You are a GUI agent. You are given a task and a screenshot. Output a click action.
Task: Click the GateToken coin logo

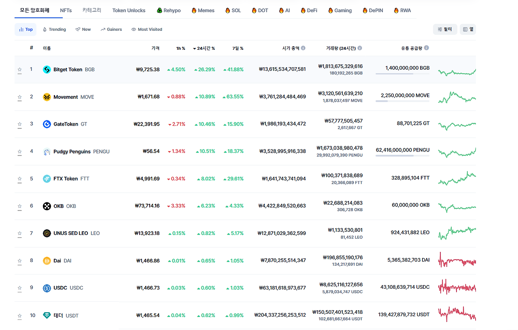click(x=47, y=124)
